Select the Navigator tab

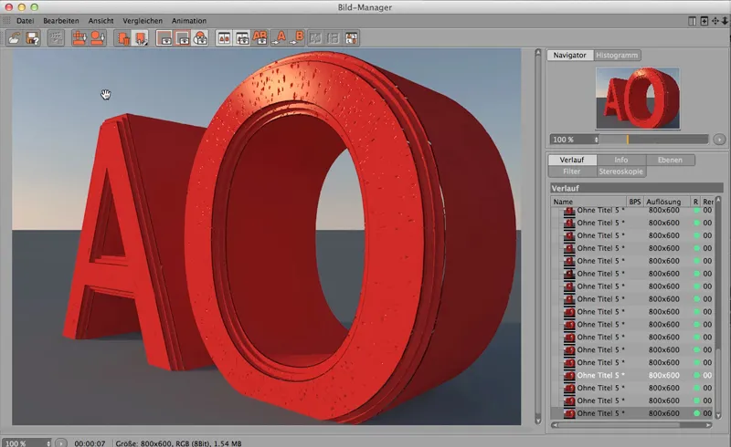tap(569, 55)
